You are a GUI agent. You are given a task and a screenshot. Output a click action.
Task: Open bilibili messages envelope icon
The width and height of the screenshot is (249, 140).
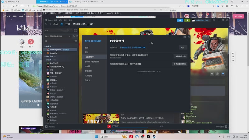[x=200, y=15]
